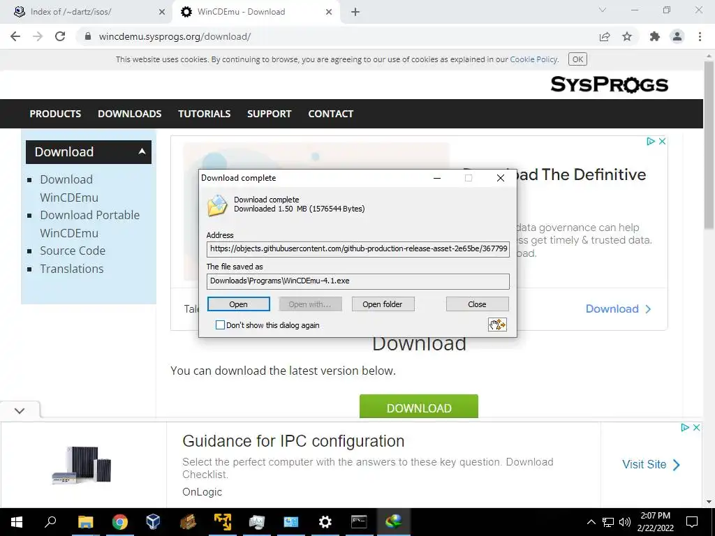Open DOWNLOADS menu
Viewport: 715px width, 536px height.
point(129,114)
